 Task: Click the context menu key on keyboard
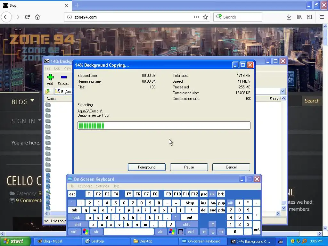(181, 232)
